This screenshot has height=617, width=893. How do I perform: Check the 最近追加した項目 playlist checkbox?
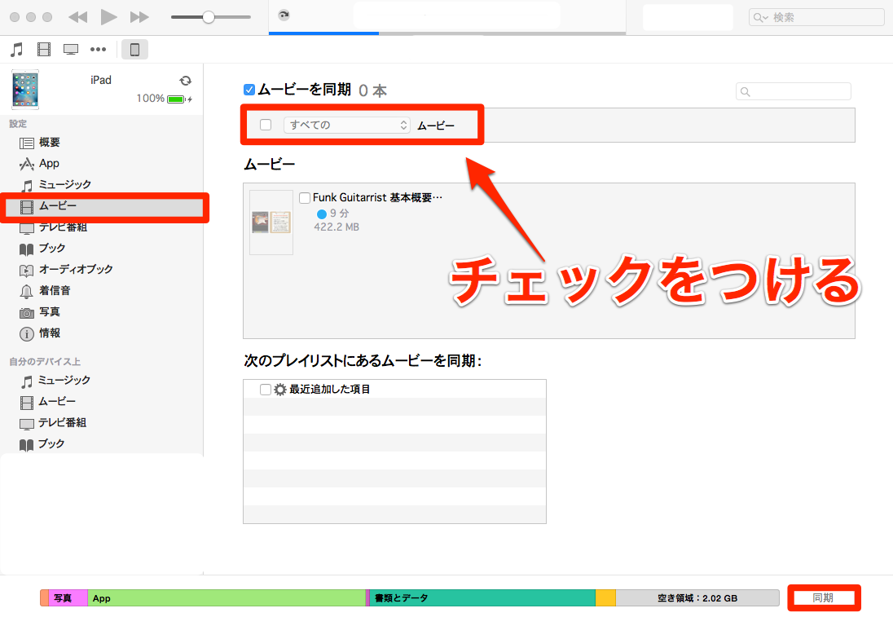pyautogui.click(x=265, y=389)
